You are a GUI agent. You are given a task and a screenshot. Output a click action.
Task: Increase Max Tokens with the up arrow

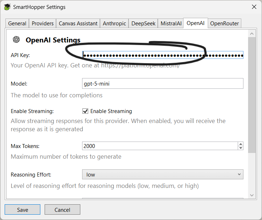pos(241,144)
